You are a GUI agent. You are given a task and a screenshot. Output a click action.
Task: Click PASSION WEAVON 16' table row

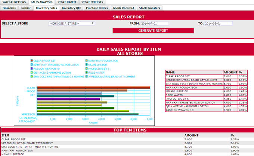206,110
